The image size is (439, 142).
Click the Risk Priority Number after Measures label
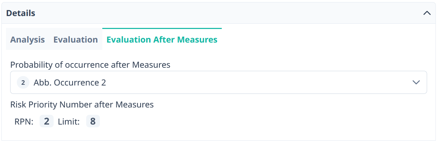pos(82,105)
